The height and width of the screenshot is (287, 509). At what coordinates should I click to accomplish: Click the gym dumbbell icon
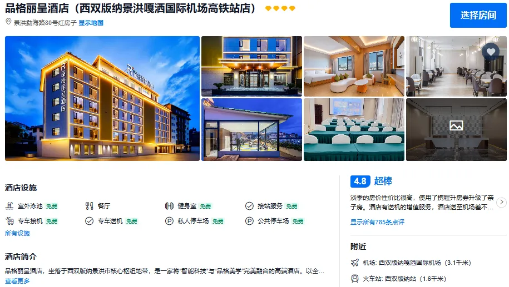point(169,206)
